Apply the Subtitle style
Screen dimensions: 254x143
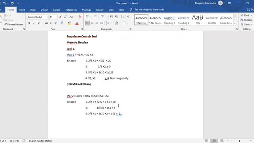coord(212,20)
